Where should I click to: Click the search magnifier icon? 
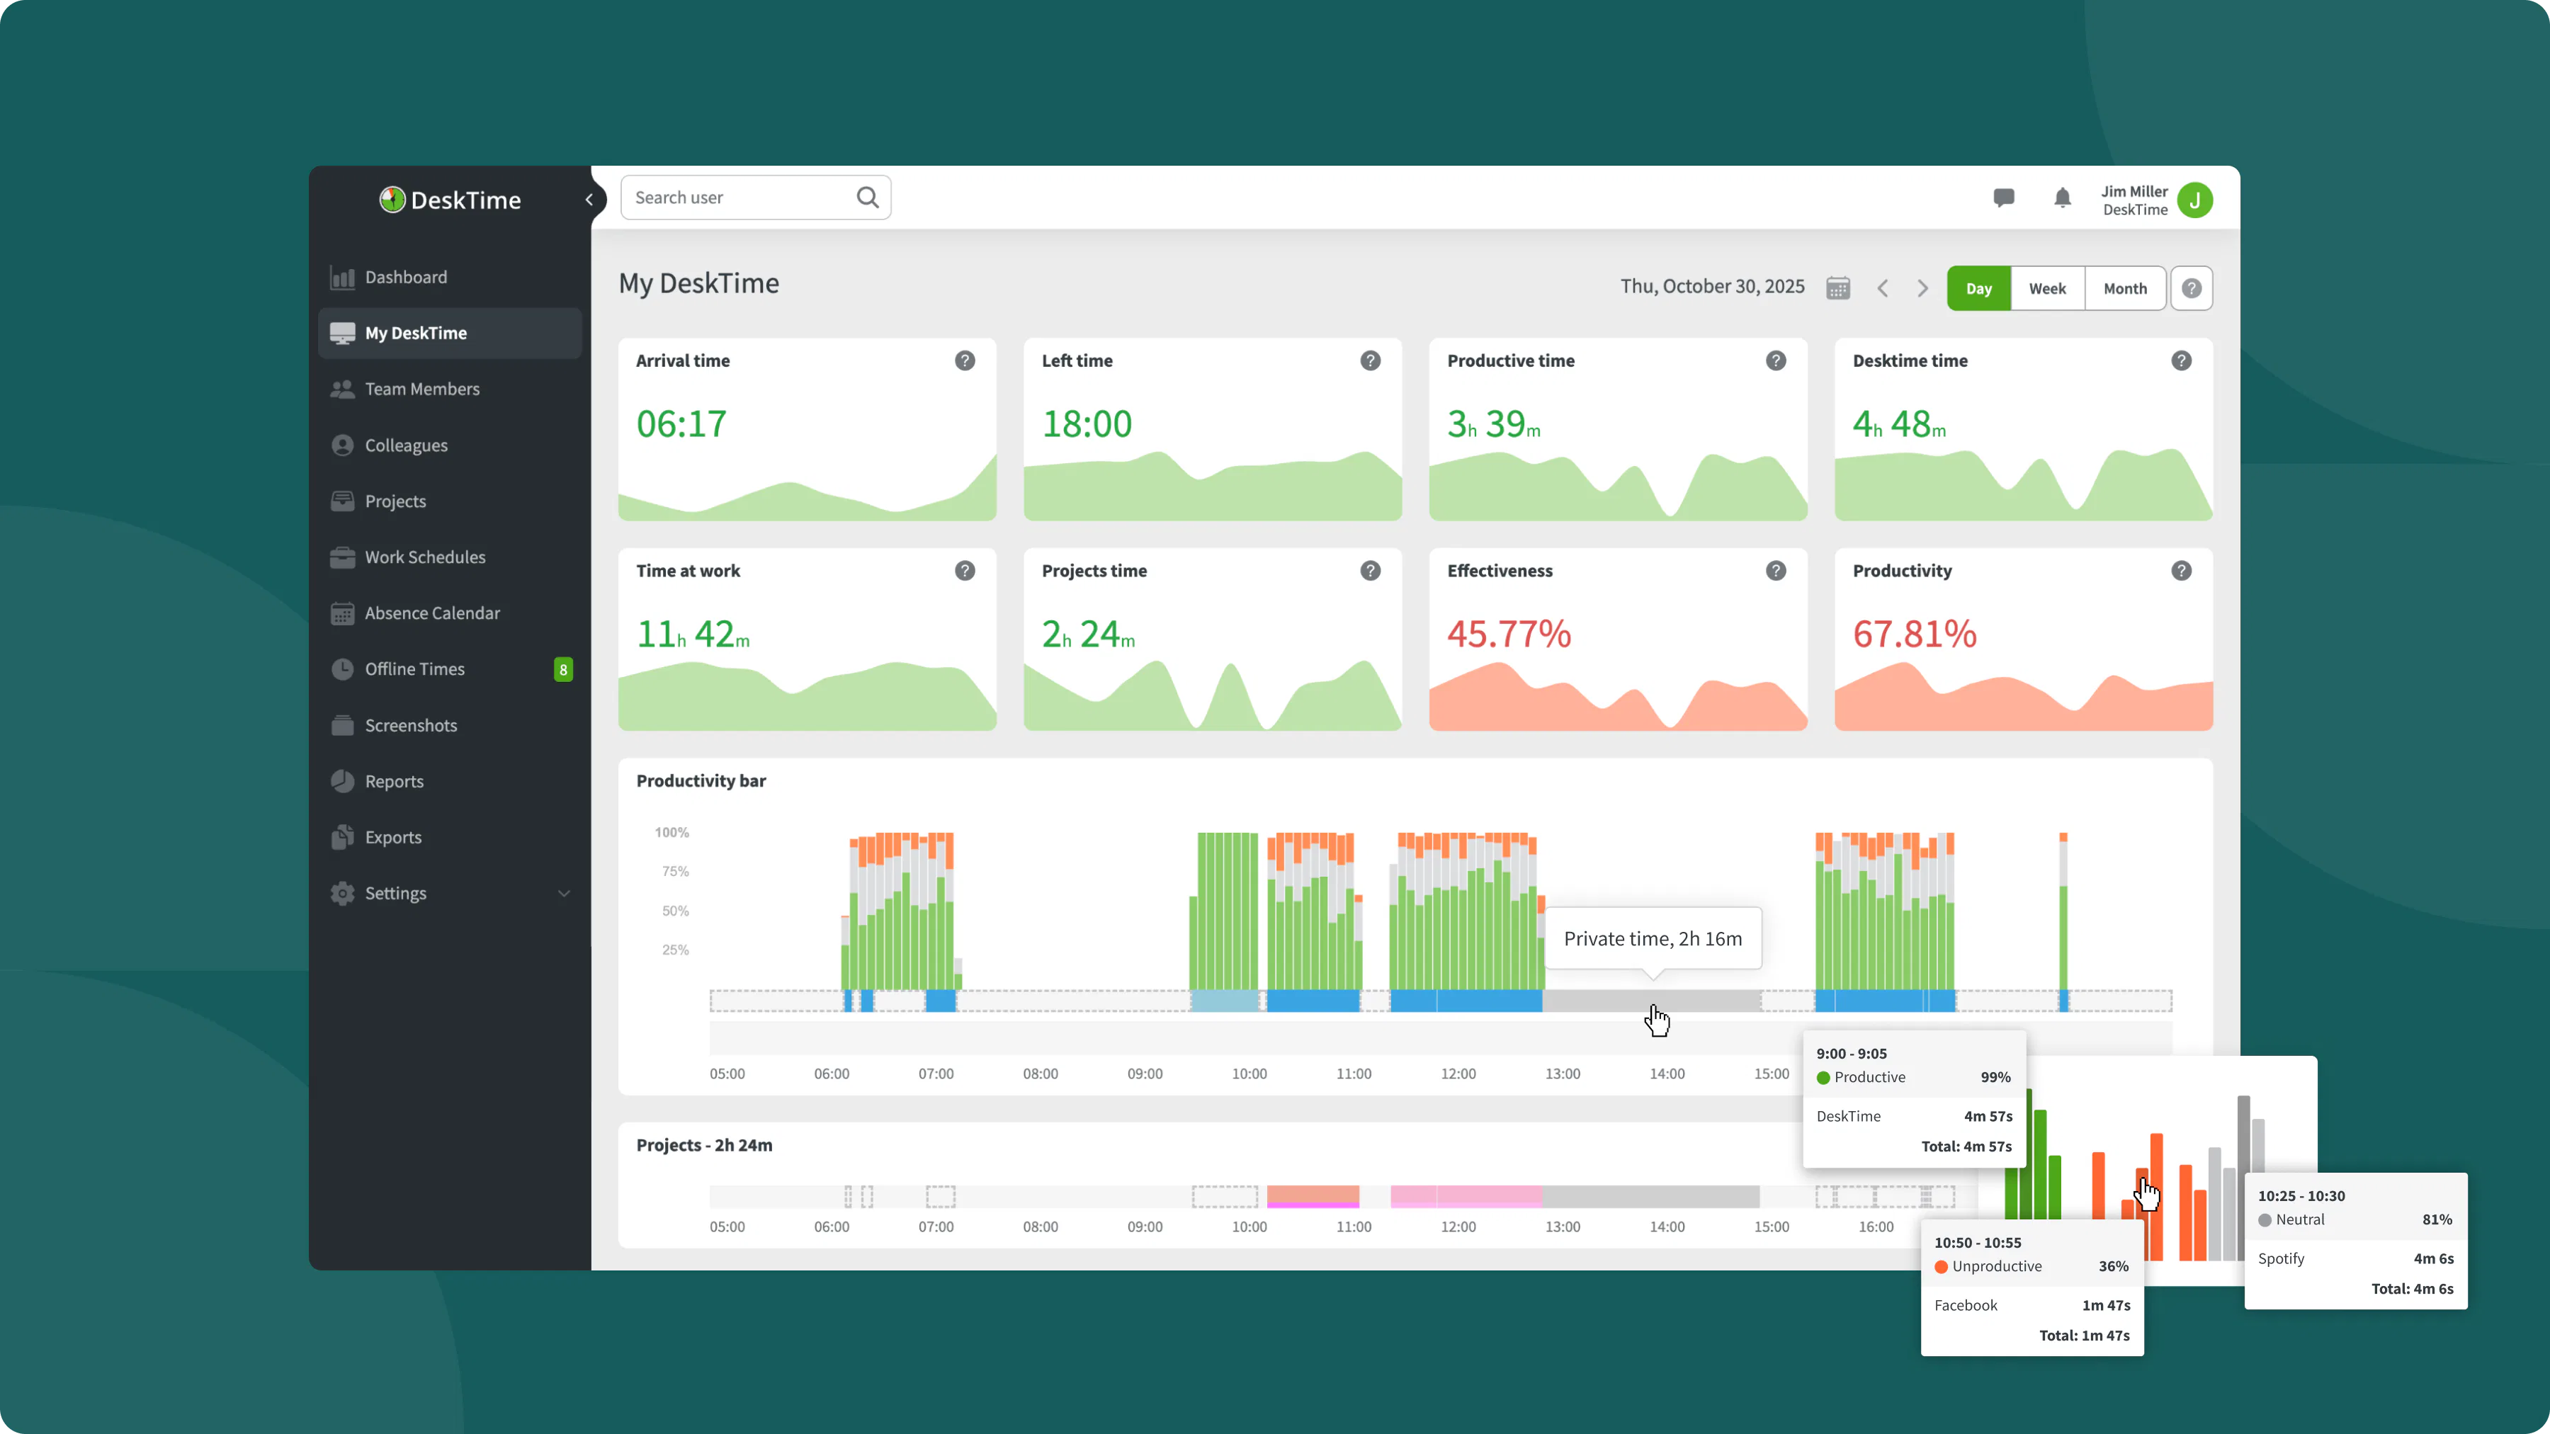coord(867,197)
